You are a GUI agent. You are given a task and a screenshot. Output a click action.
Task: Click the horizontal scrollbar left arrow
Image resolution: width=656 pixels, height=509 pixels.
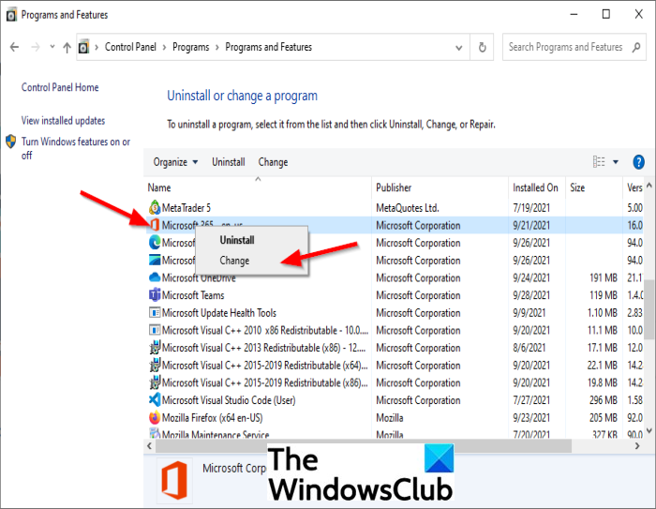150,446
